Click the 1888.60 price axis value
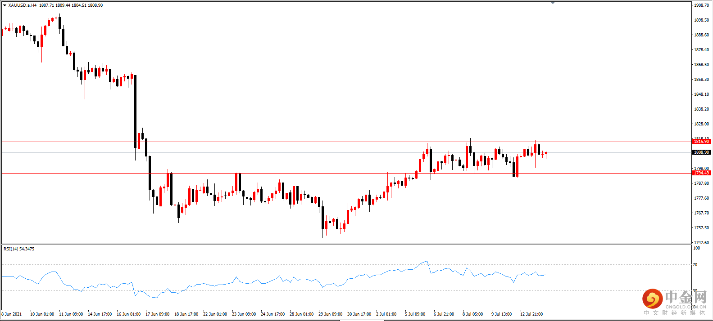713x321 pixels. click(701, 35)
